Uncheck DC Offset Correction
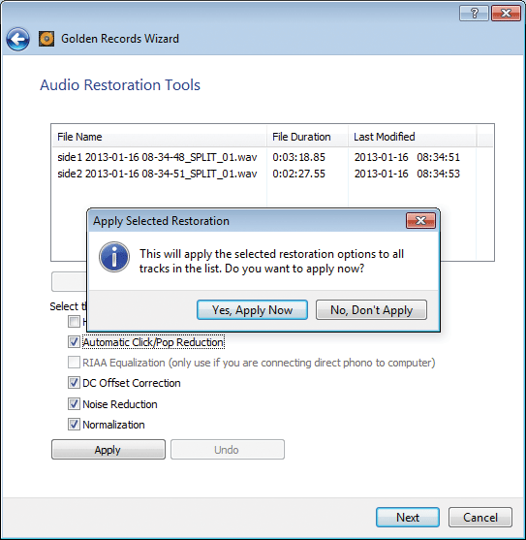The height and width of the screenshot is (540, 526). [74, 383]
